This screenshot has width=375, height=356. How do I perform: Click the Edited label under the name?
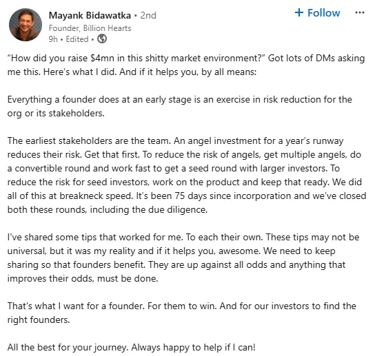click(x=77, y=39)
